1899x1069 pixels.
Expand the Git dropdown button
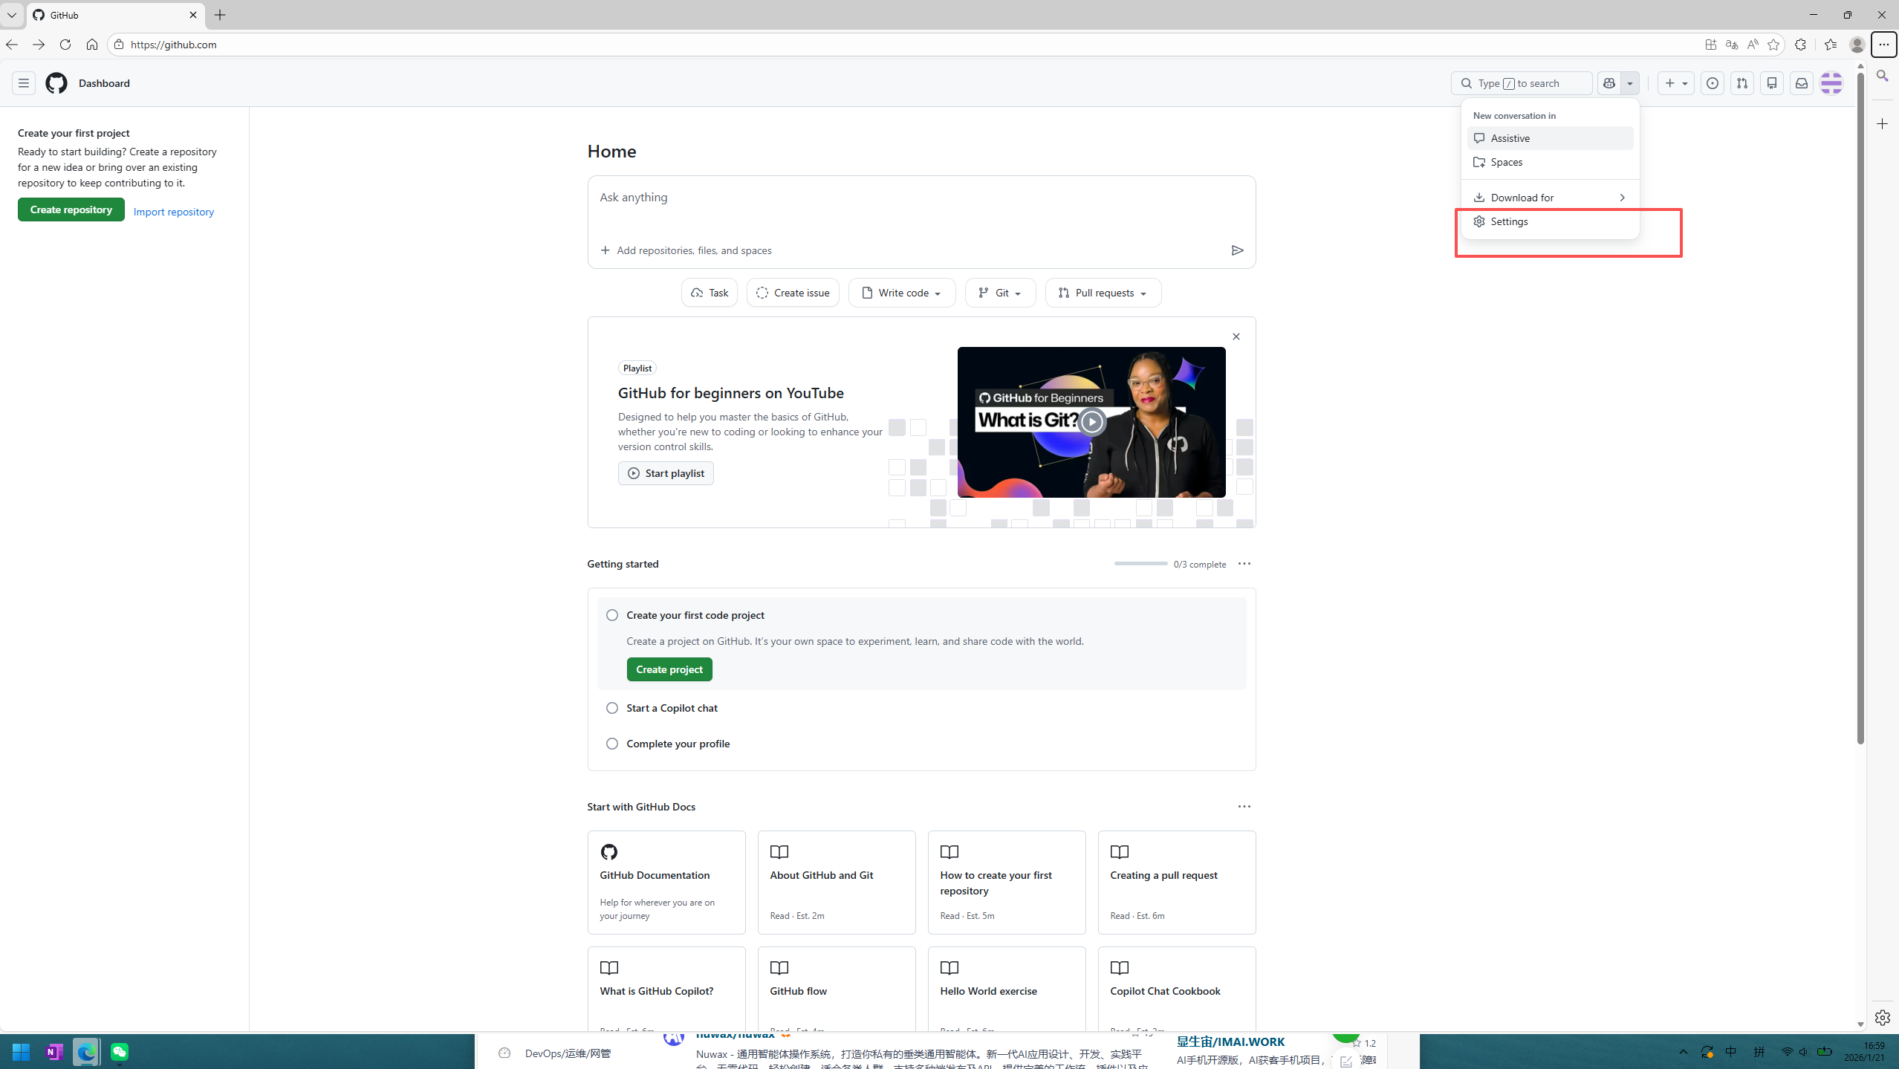[x=1000, y=293]
